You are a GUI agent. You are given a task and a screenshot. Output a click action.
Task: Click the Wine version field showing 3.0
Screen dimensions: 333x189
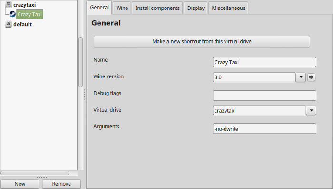(254, 77)
